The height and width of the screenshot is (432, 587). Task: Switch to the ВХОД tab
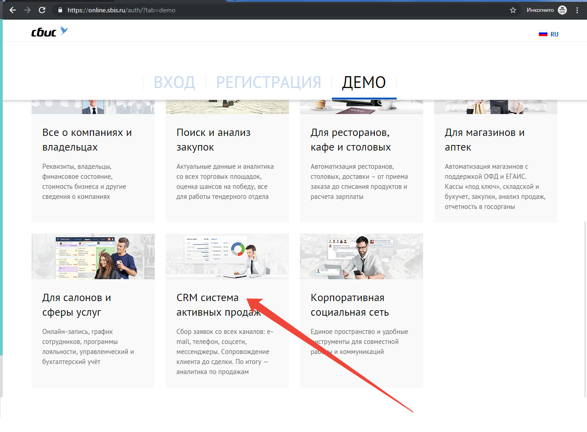pyautogui.click(x=174, y=83)
